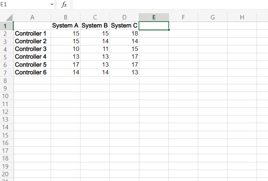This screenshot has width=268, height=181.
Task: Select column E header
Action: pos(154,17)
